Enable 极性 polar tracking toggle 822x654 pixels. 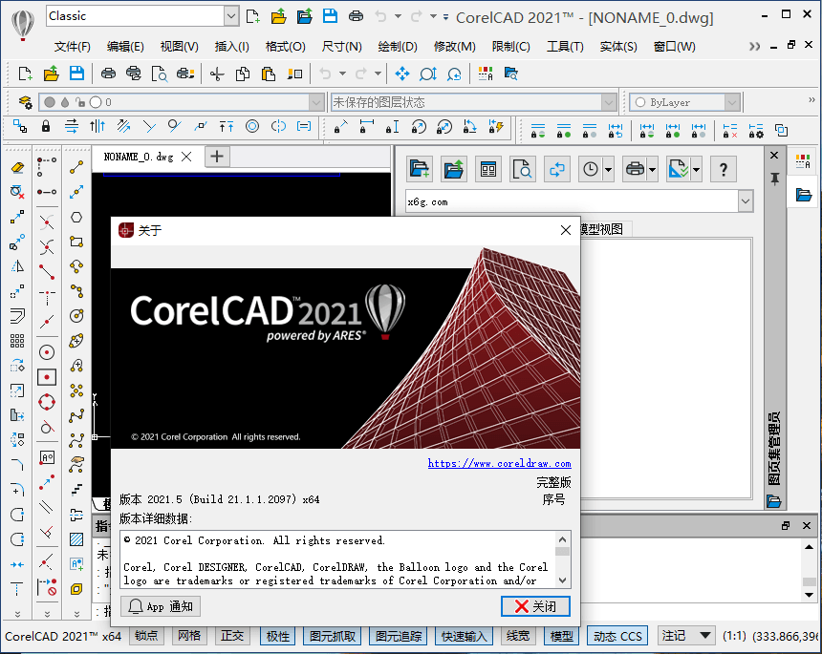(278, 636)
